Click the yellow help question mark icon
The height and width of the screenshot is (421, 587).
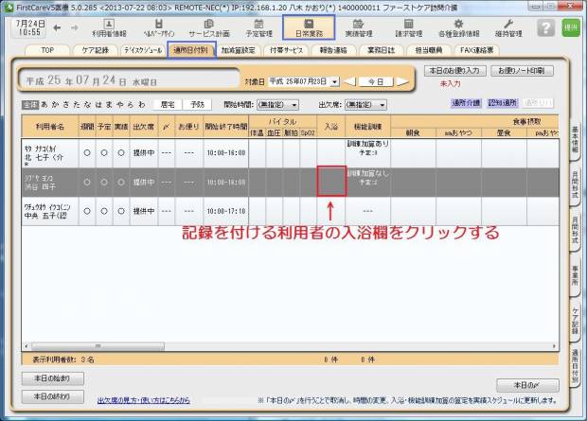point(545,27)
